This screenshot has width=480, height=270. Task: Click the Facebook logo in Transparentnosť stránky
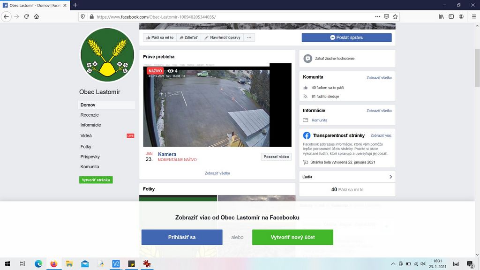[307, 135]
